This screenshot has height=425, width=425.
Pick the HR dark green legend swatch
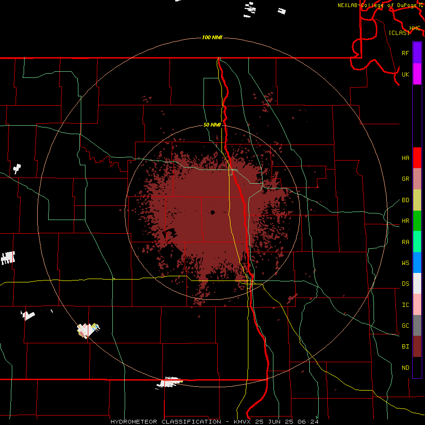pos(417,221)
